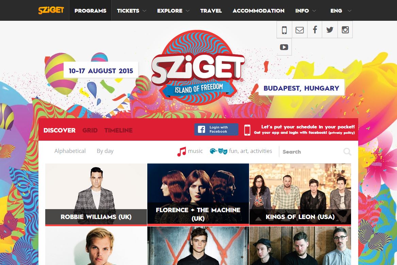This screenshot has width=397, height=265.
Task: Filter by fun, art, activities
Action: pyautogui.click(x=241, y=151)
